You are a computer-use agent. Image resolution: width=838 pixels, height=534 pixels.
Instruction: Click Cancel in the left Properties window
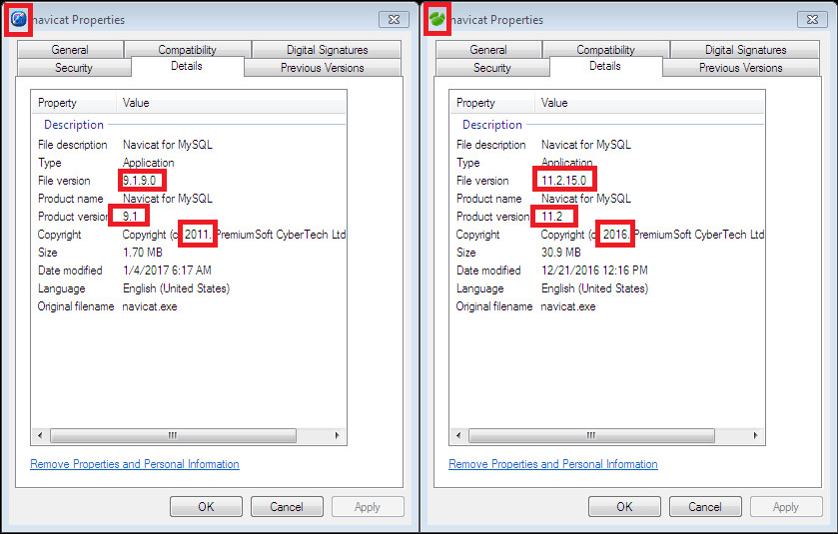click(287, 507)
